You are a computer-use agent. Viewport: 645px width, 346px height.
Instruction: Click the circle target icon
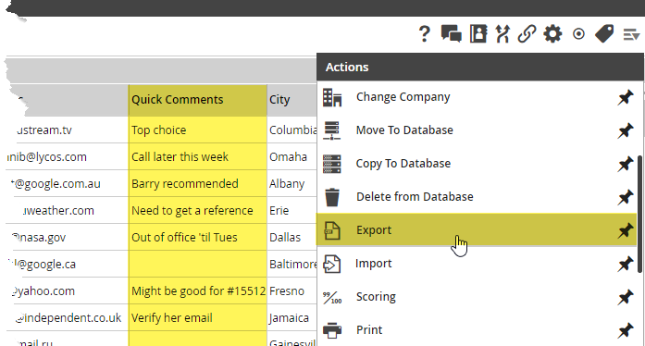578,33
